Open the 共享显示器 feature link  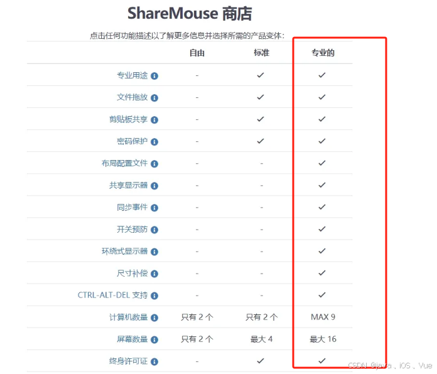pos(129,185)
